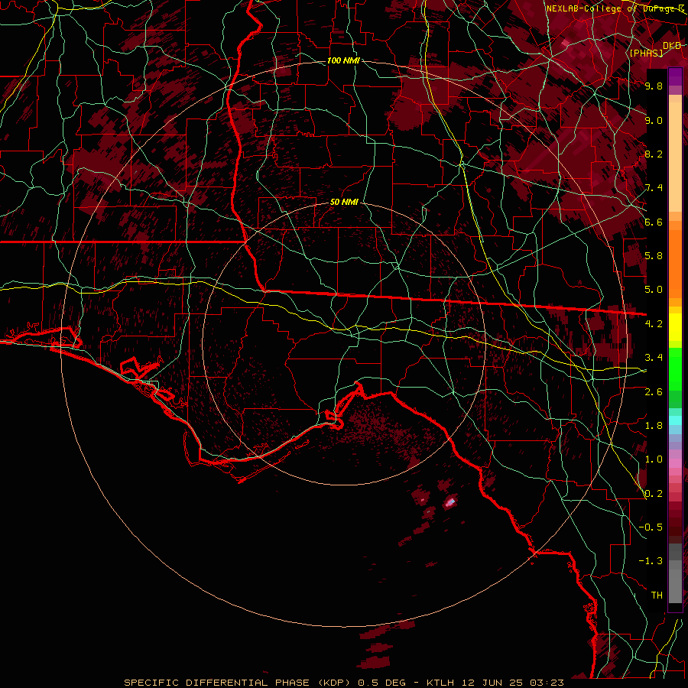The width and height of the screenshot is (688, 688).
Task: Select the 50 NMI range ring label
Action: click(x=344, y=203)
